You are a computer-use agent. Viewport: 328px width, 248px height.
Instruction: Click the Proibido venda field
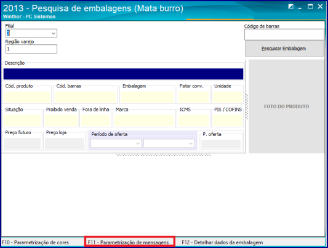click(x=61, y=120)
